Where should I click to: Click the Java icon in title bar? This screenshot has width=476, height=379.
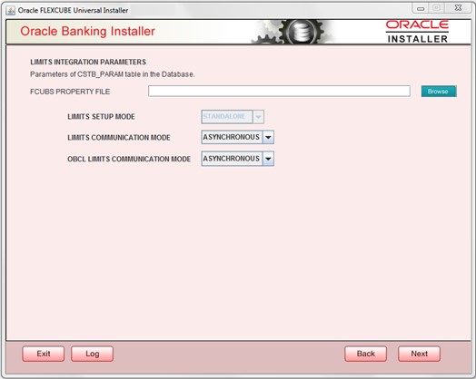click(11, 11)
